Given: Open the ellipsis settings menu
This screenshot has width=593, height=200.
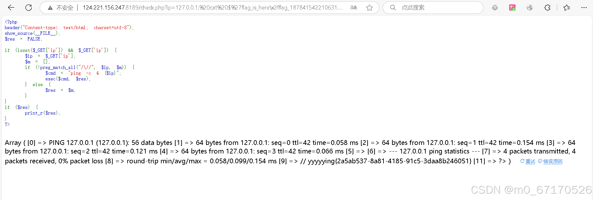Looking at the screenshot, I should [584, 7].
